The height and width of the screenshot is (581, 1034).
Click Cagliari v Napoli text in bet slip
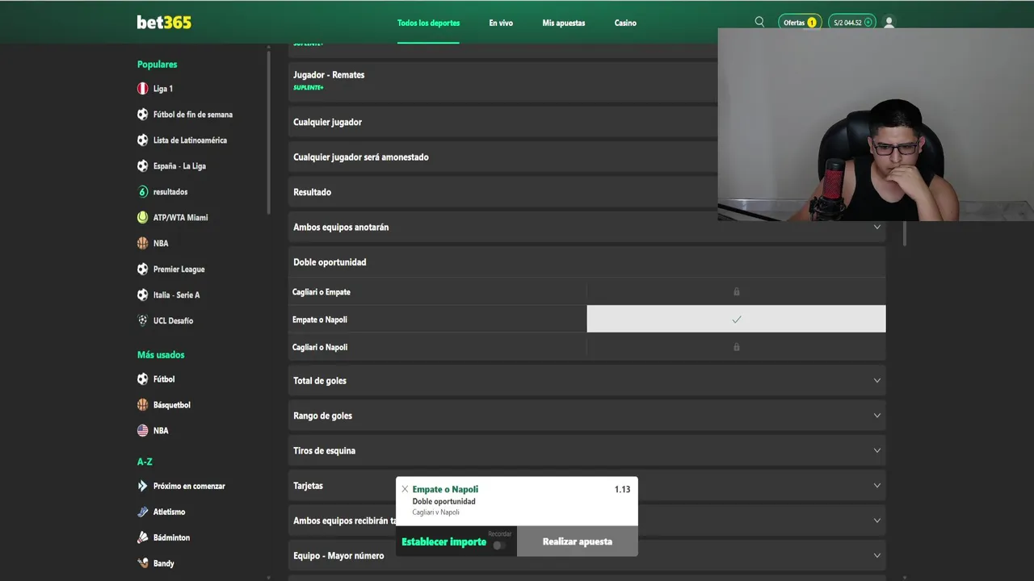435,512
